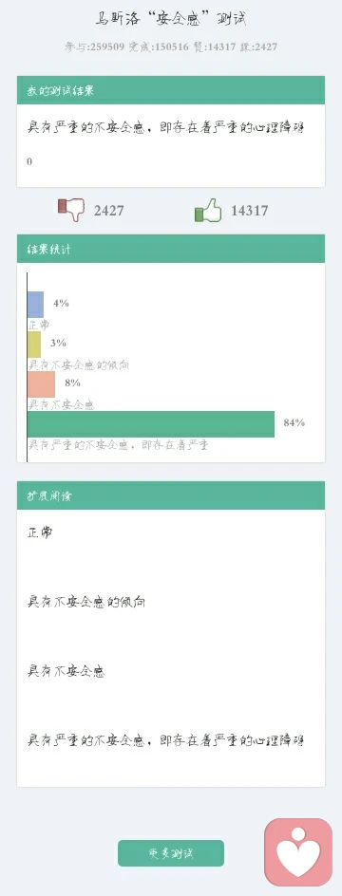Image resolution: width=342 pixels, height=896 pixels.
Task: Click the thumbs-down dislike icon
Action: [x=71, y=210]
